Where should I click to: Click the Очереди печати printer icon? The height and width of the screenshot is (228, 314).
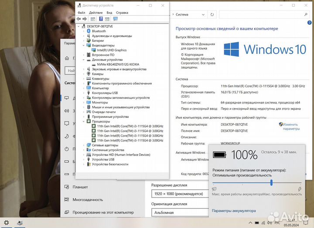click(89, 112)
